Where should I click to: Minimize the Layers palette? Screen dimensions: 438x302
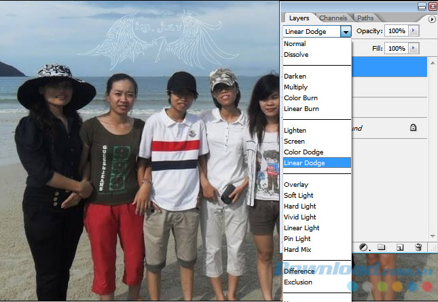(422, 6)
